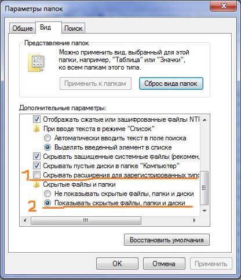This screenshot has width=241, height=280.
Task: Toggle checkbox Скрывать защищенные системные файлы
Action: 36,157
